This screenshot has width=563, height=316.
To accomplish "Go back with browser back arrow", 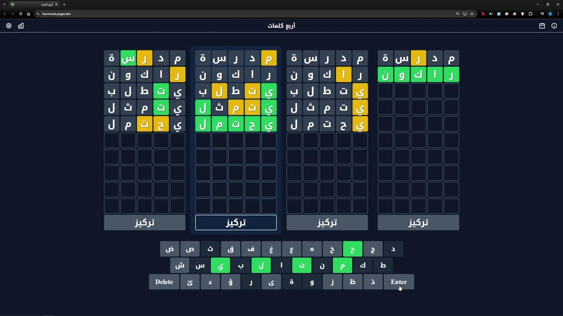I will 5,14.
